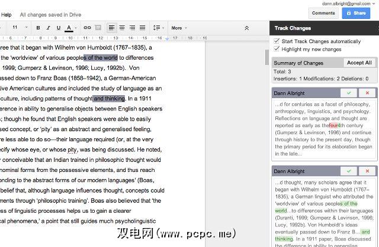Underline the selected text

59,28
